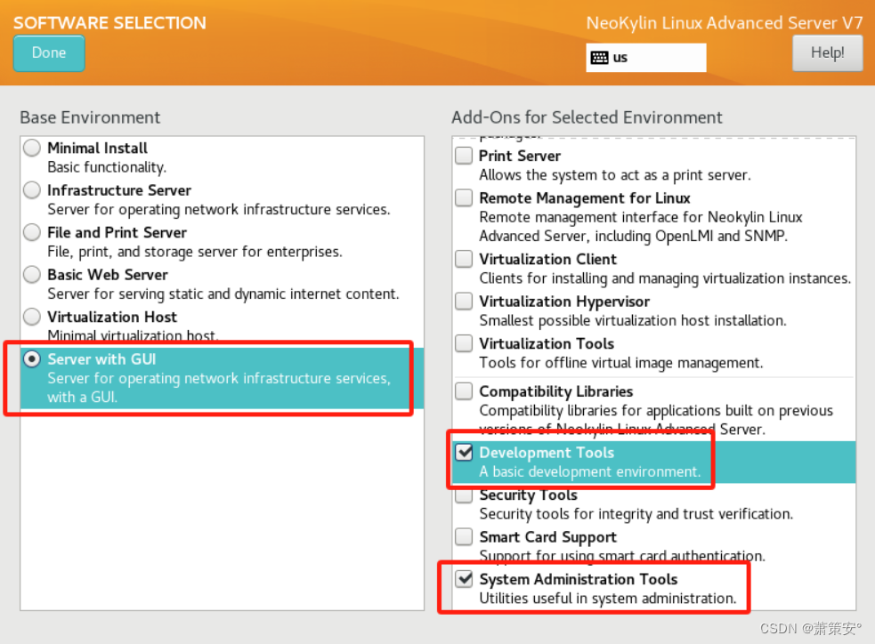Click the keyboard layout icon

pos(599,58)
